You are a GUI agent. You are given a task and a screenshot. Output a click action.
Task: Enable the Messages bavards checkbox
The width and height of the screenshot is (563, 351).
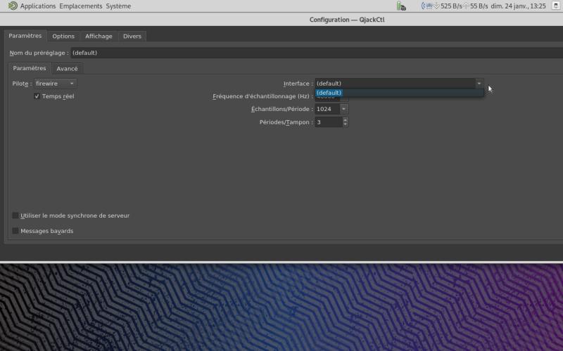15,231
